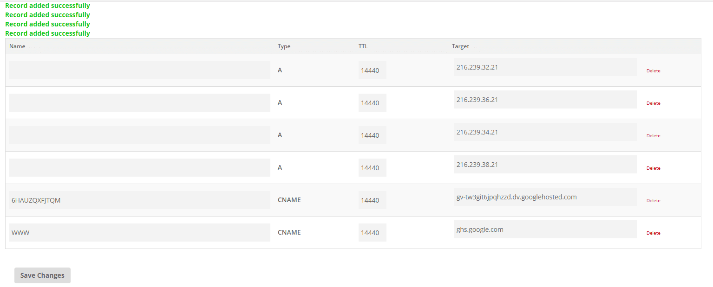The image size is (713, 287).
Task: Delete the A record targeting 216.239.34.21
Action: pos(653,135)
